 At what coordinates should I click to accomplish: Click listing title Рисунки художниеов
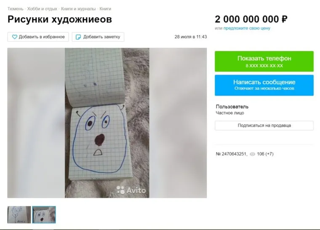coord(60,19)
